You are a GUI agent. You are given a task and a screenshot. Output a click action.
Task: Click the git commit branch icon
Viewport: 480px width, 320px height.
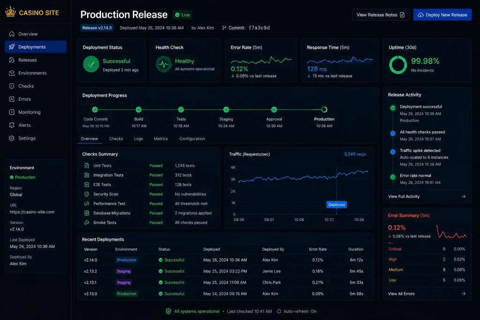[x=224, y=28]
